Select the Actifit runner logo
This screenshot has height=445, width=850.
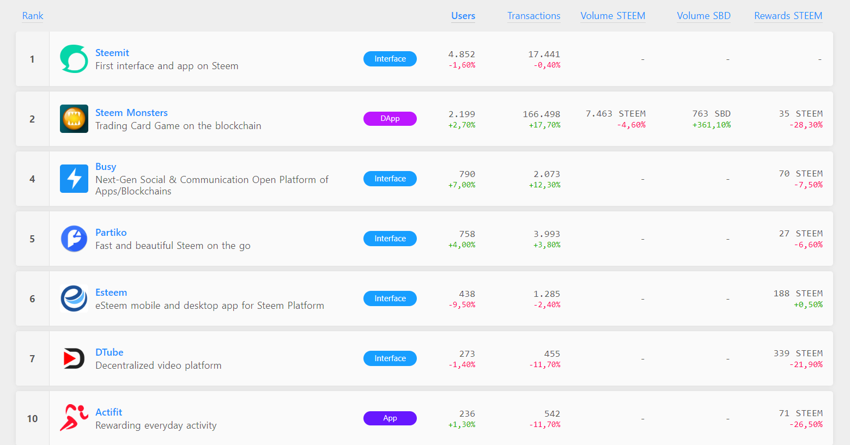[74, 418]
